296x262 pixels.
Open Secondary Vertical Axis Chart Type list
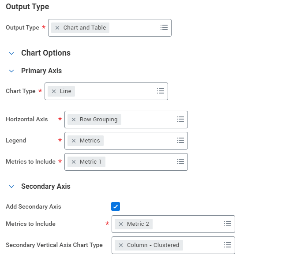click(228, 245)
